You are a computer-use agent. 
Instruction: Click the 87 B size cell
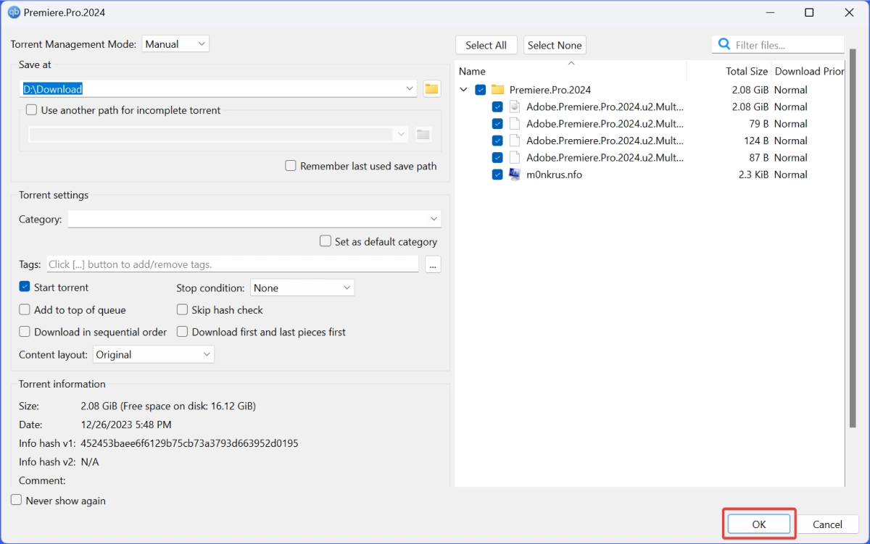759,157
